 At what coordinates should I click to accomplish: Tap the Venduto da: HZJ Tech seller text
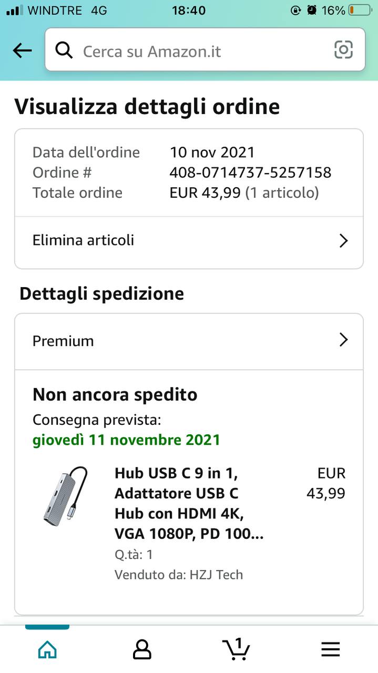point(179,575)
